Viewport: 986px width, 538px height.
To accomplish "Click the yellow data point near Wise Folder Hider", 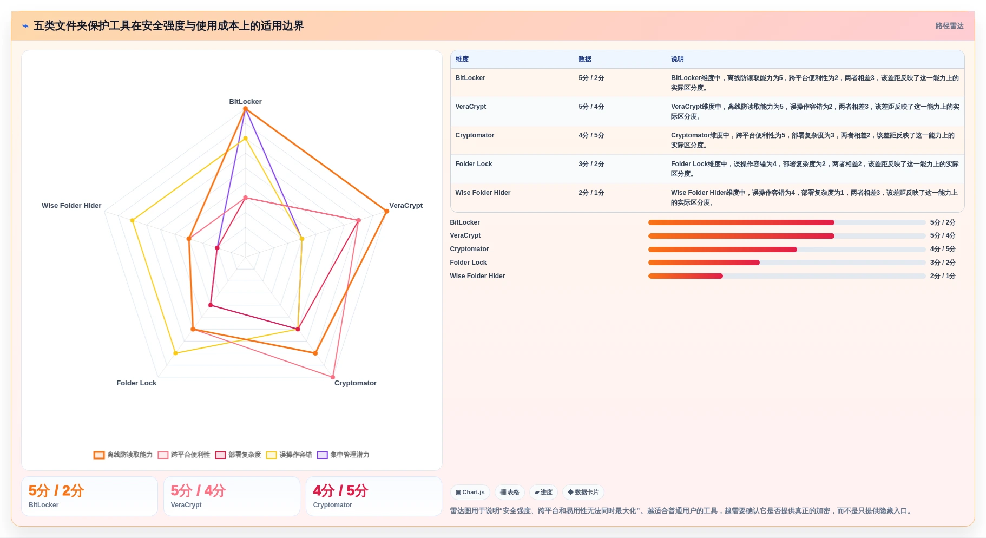I will pyautogui.click(x=132, y=220).
